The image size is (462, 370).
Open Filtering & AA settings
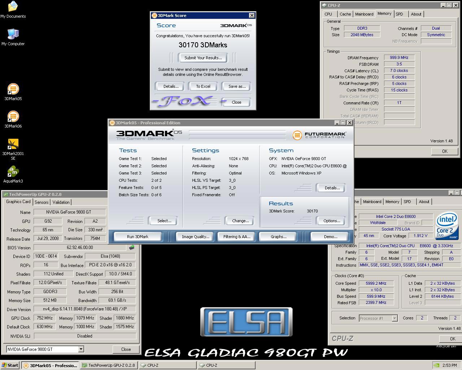pyautogui.click(x=236, y=237)
